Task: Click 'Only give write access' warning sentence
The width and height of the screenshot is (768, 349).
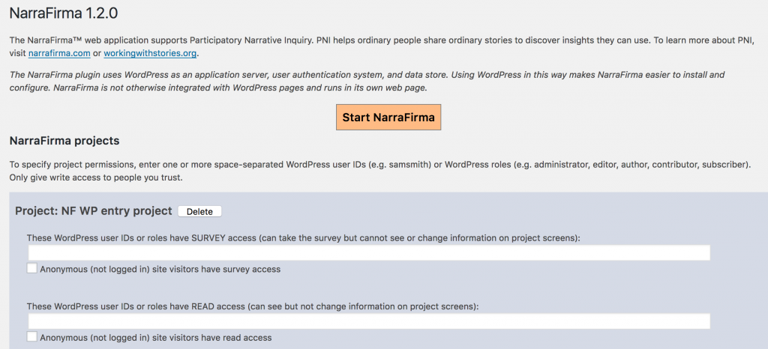Action: click(93, 177)
